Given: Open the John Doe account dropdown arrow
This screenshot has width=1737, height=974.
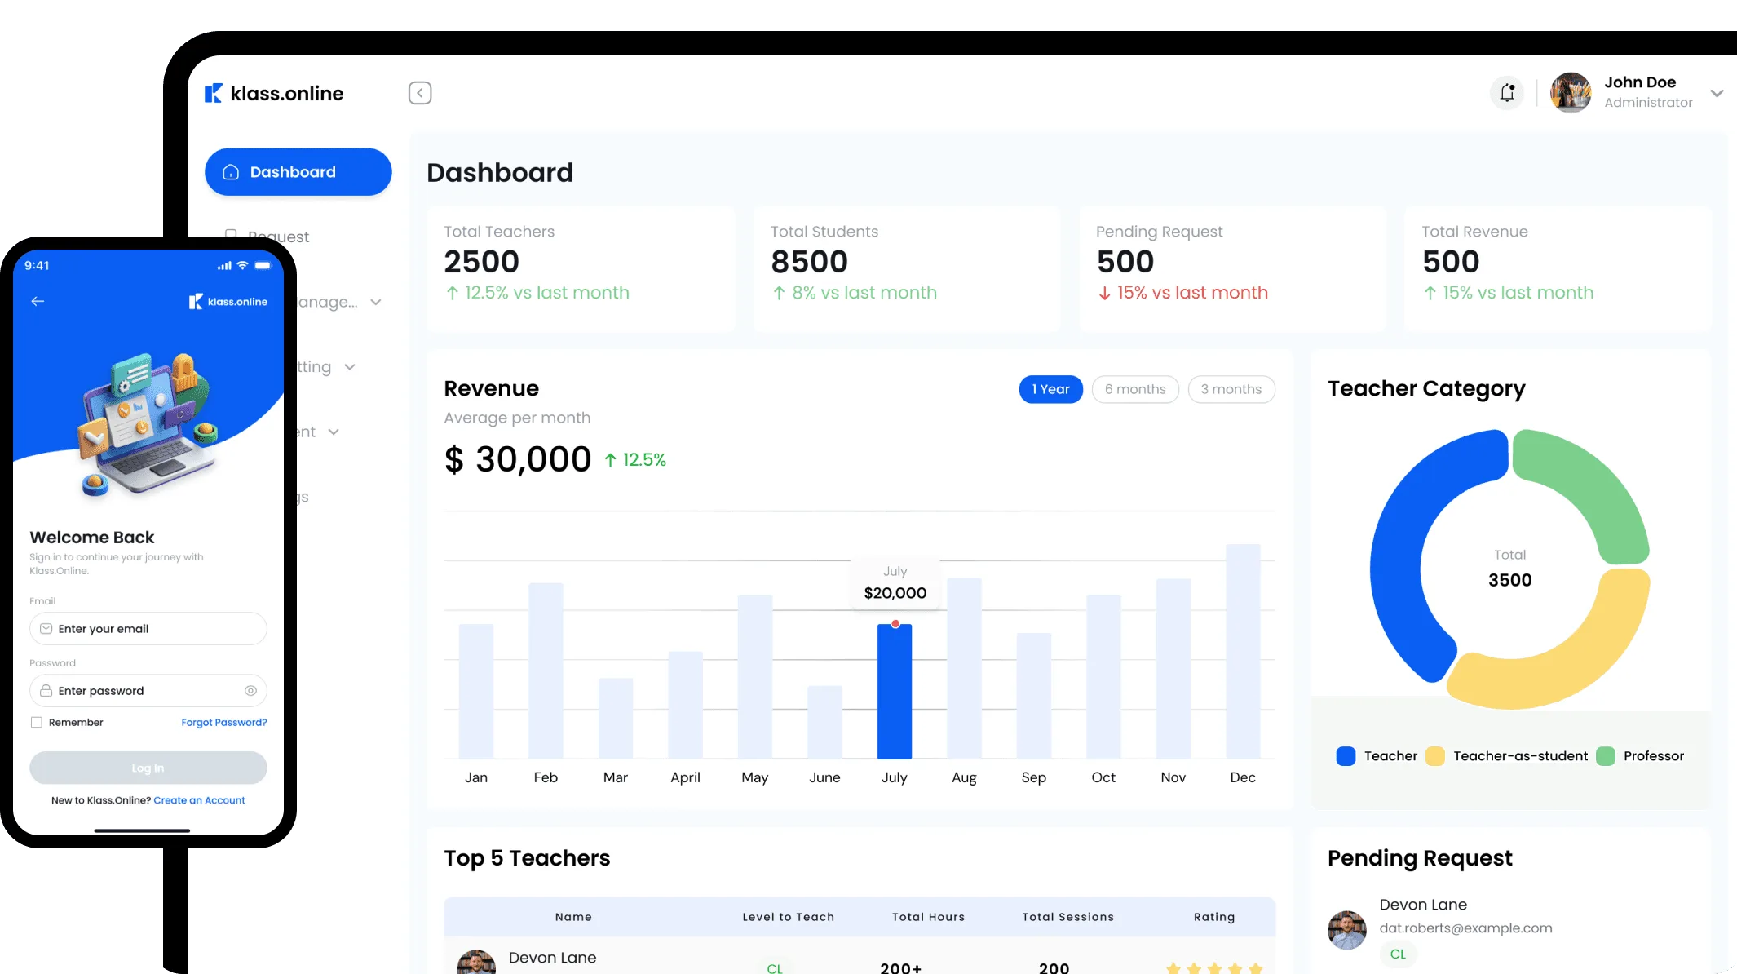Looking at the screenshot, I should point(1717,93).
